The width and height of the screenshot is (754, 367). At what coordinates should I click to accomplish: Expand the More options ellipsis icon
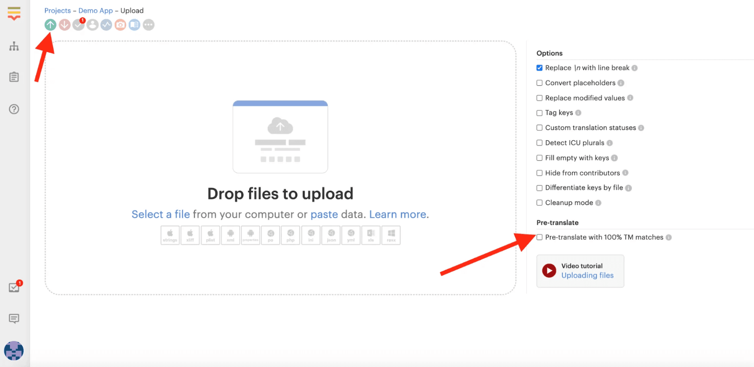148,25
